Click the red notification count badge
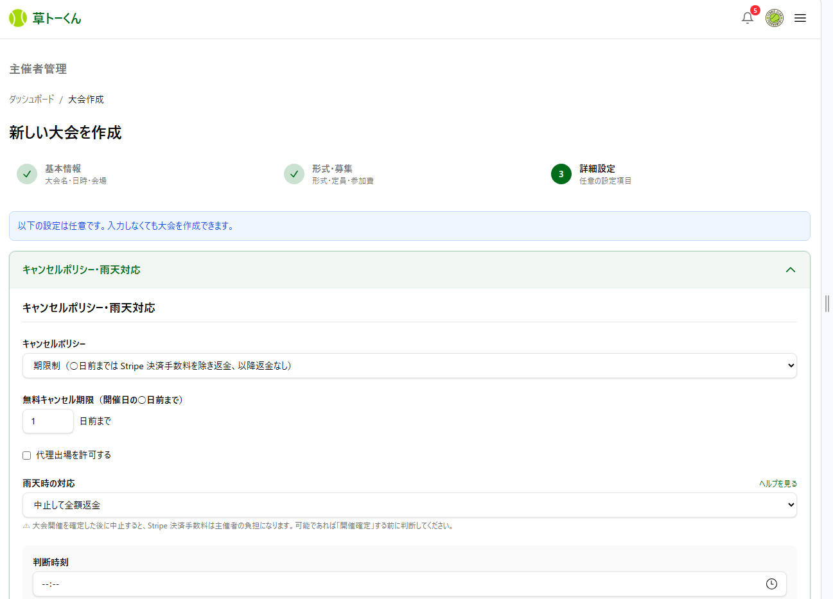 [x=755, y=10]
